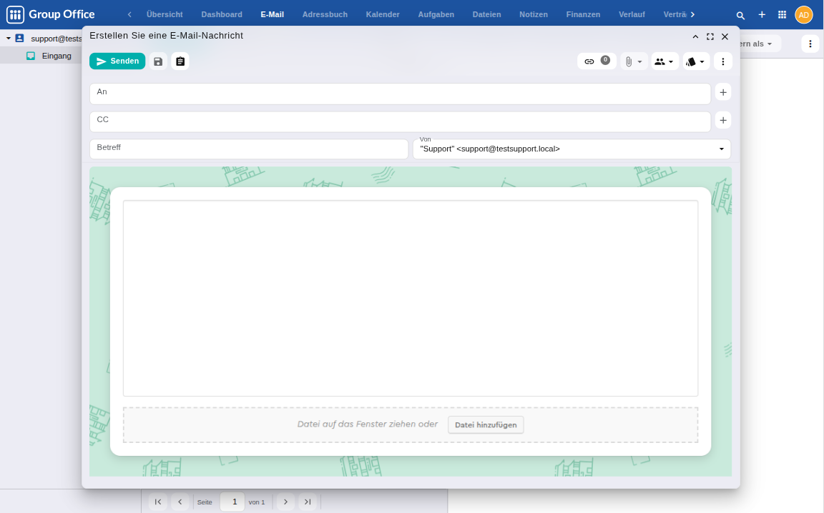Open the Notizen tab
Viewport: 824px width, 513px height.
click(534, 15)
